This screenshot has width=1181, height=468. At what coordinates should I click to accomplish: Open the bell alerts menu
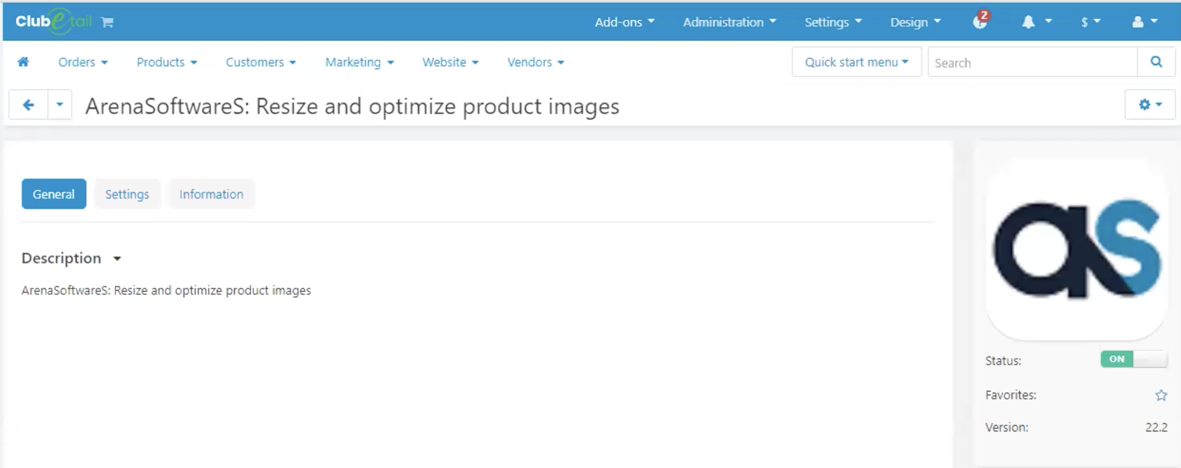tap(1037, 21)
